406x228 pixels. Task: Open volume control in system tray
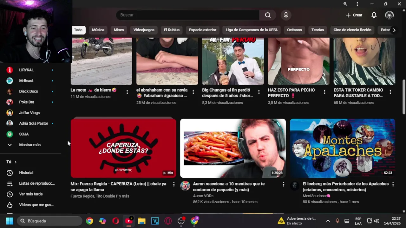tap(377, 221)
